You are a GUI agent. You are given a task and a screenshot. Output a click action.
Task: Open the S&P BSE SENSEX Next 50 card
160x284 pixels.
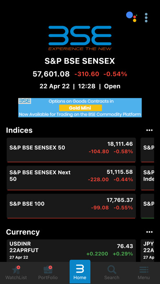click(x=71, y=178)
